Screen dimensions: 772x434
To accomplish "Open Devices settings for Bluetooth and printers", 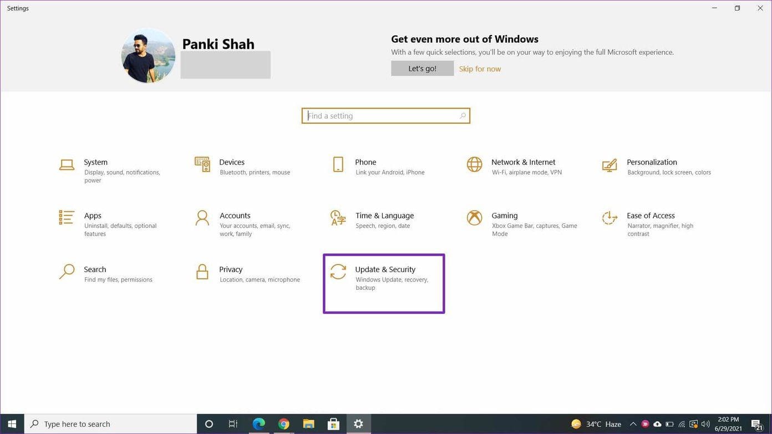I will coord(242,166).
